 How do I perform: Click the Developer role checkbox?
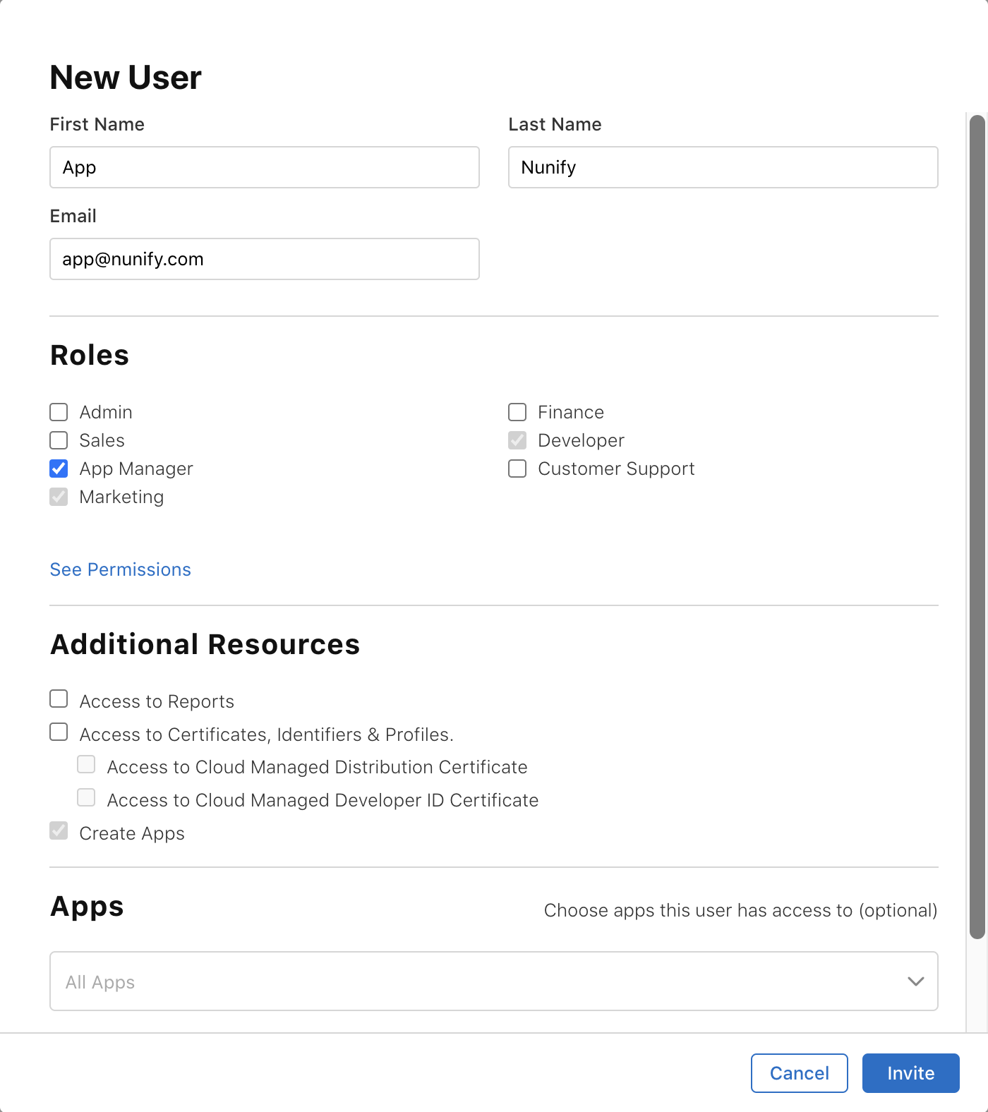(518, 440)
